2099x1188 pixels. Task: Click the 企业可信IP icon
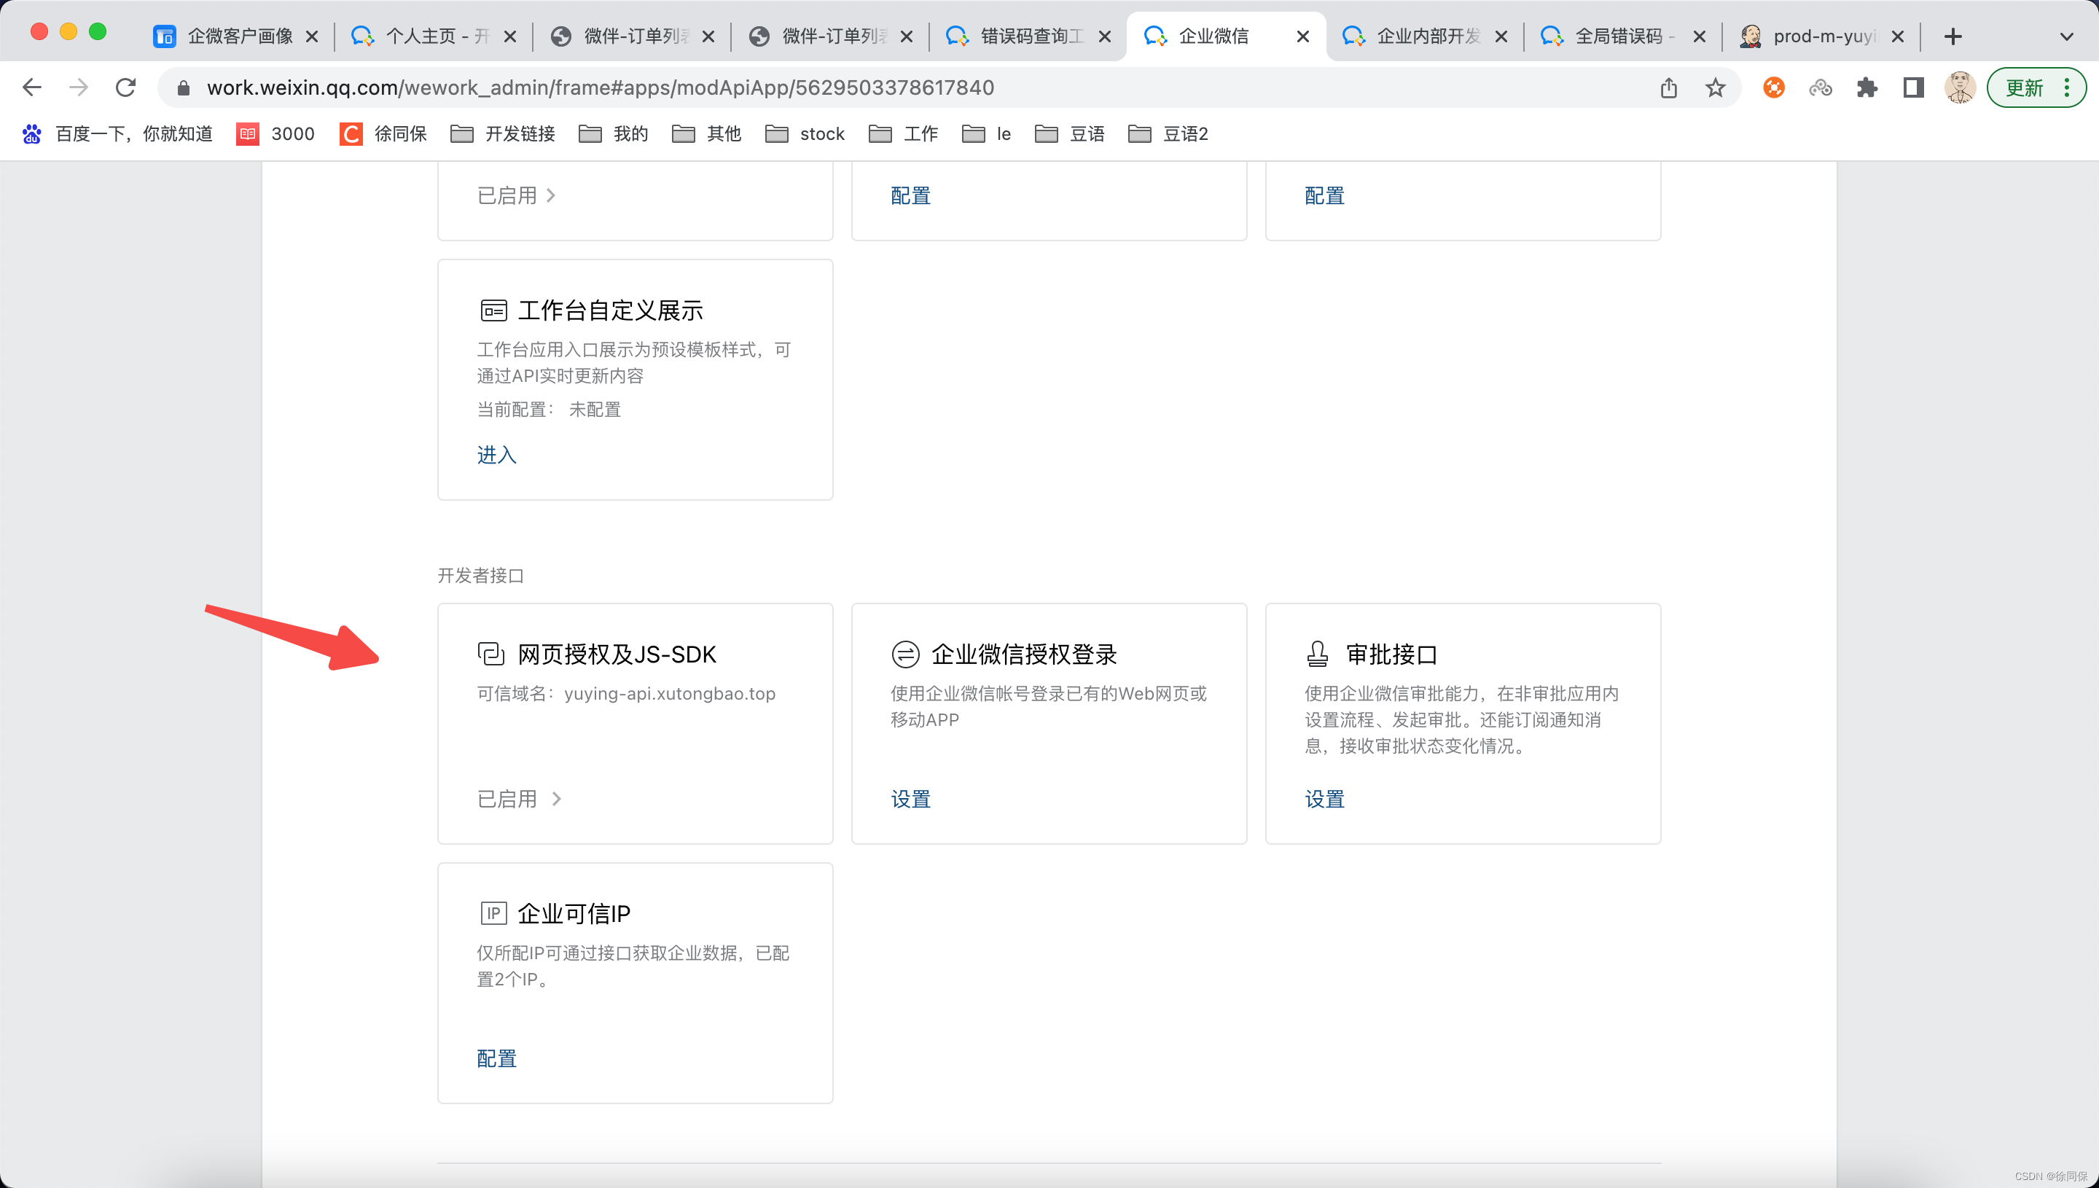(493, 913)
